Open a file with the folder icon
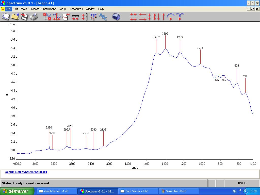 [15, 17]
